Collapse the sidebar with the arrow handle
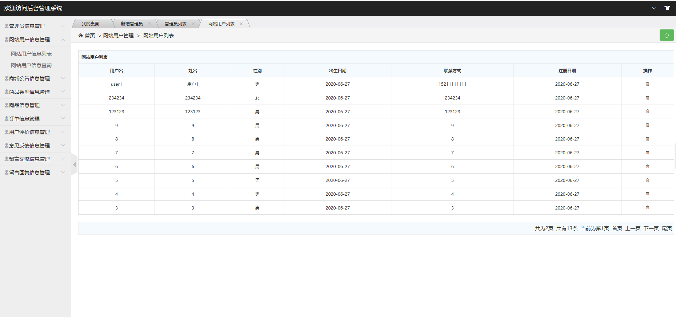The height and width of the screenshot is (317, 676). click(x=75, y=164)
